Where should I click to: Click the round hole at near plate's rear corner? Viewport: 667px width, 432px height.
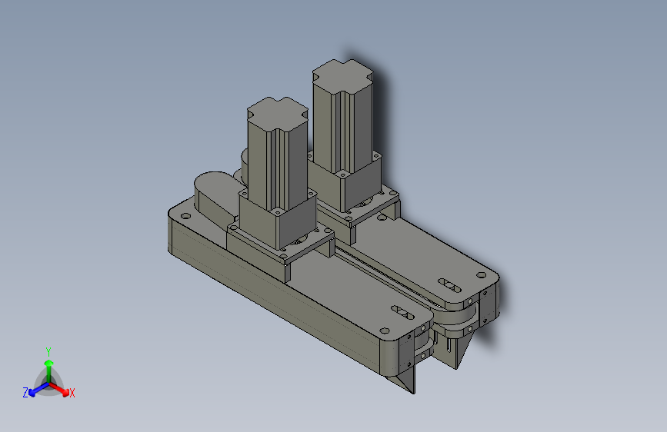pos(185,216)
